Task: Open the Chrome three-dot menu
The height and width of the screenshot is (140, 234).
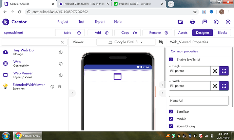Action: [229, 12]
